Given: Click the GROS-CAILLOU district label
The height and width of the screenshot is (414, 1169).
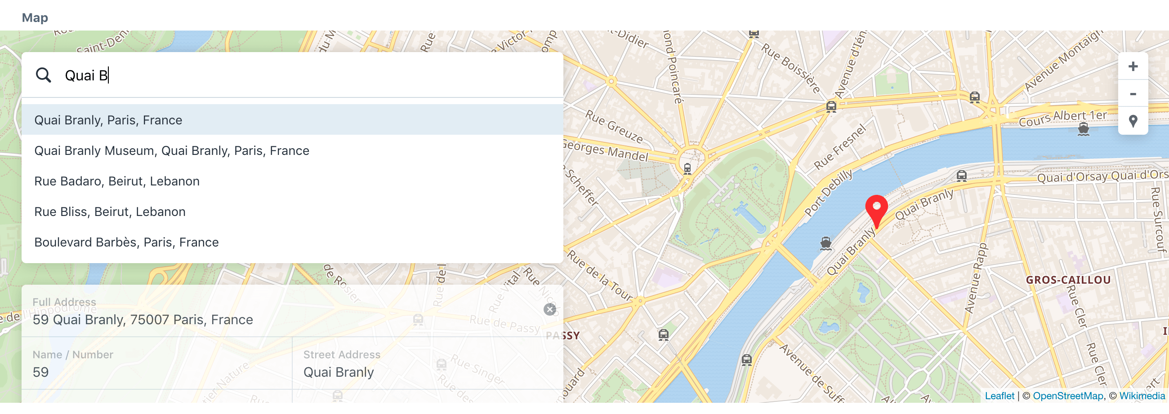Looking at the screenshot, I should (x=1068, y=280).
